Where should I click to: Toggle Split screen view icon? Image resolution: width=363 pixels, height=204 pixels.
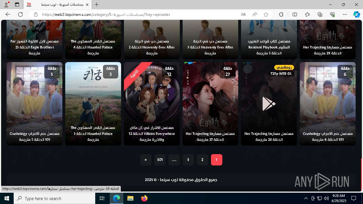(295, 14)
